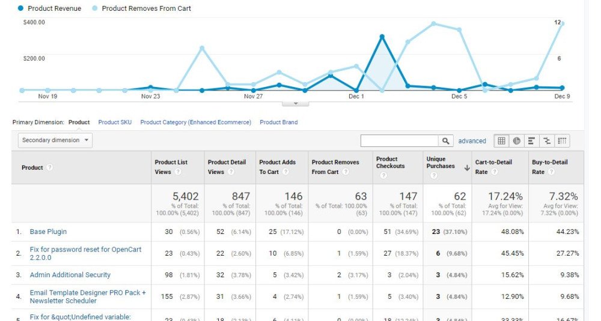Collapse the chart using the arrow handle
The width and height of the screenshot is (601, 321).
(296, 104)
